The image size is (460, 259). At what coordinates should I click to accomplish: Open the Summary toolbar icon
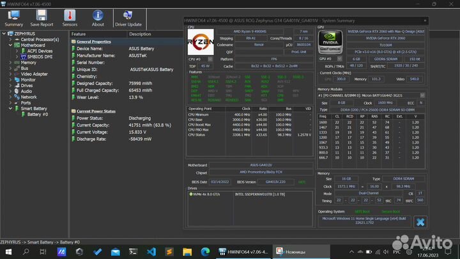[13, 18]
